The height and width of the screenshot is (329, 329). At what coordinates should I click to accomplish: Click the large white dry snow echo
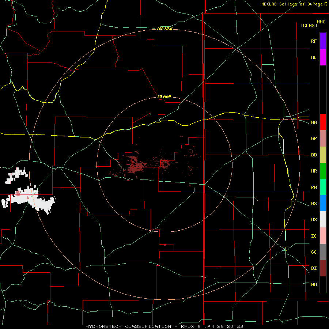point(29,200)
